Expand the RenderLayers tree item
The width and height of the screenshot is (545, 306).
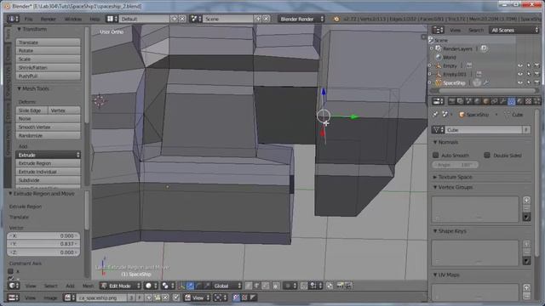coord(432,48)
